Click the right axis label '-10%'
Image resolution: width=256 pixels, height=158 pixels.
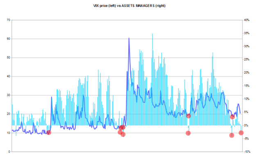(x=247, y=151)
